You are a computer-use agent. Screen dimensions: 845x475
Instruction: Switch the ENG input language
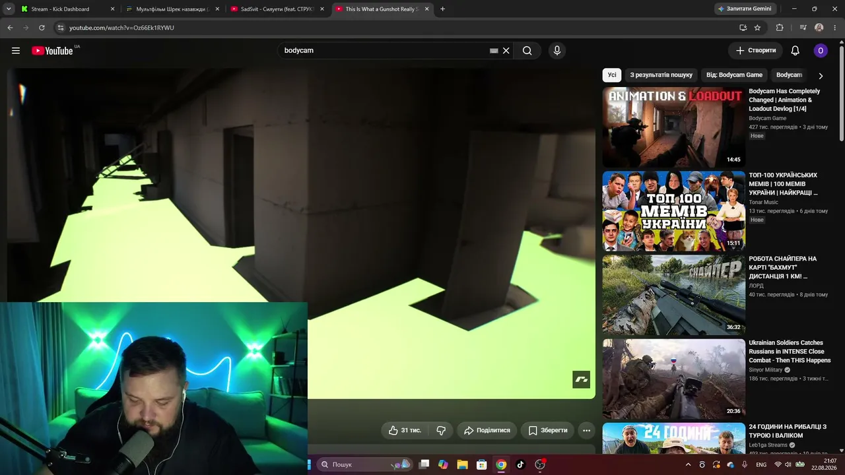pyautogui.click(x=761, y=464)
